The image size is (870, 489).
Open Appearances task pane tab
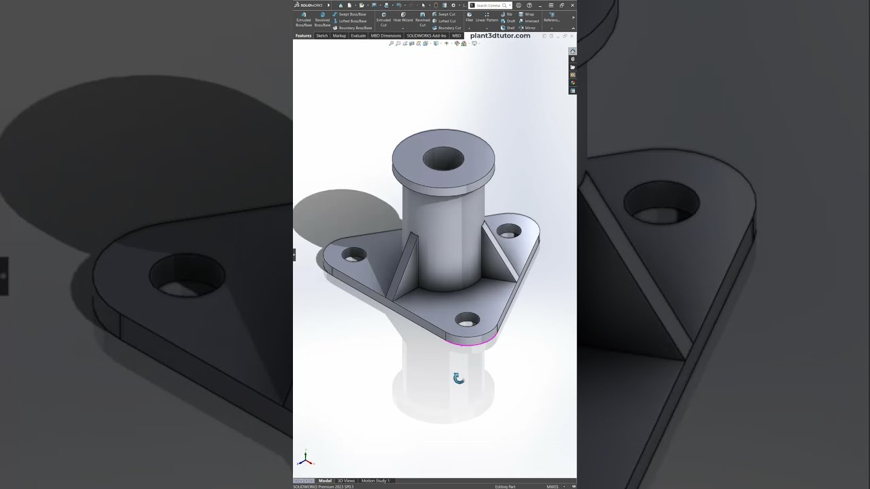(x=573, y=83)
